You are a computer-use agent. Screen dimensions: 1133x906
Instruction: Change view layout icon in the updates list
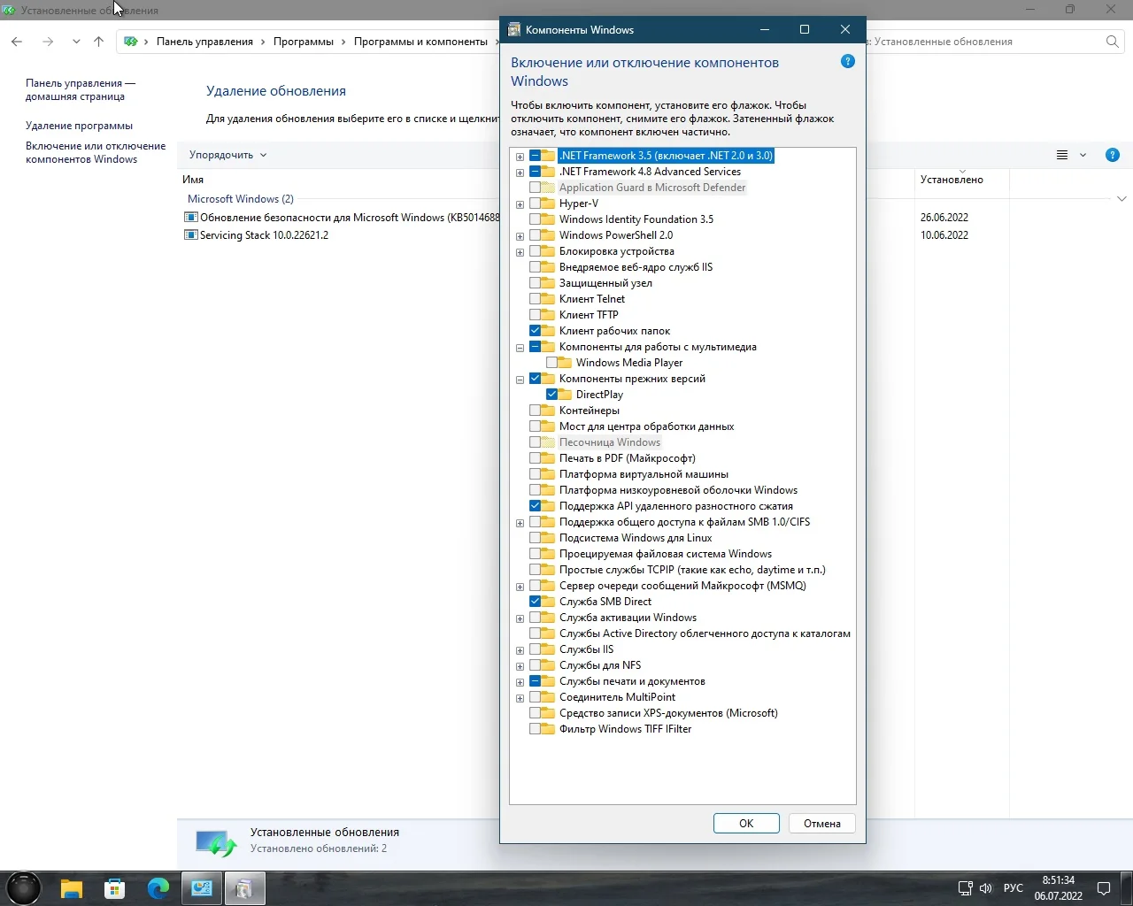point(1062,155)
